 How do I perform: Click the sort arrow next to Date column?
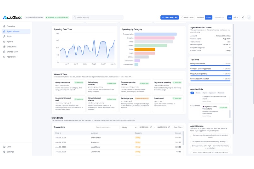pyautogui.click(x=60, y=133)
